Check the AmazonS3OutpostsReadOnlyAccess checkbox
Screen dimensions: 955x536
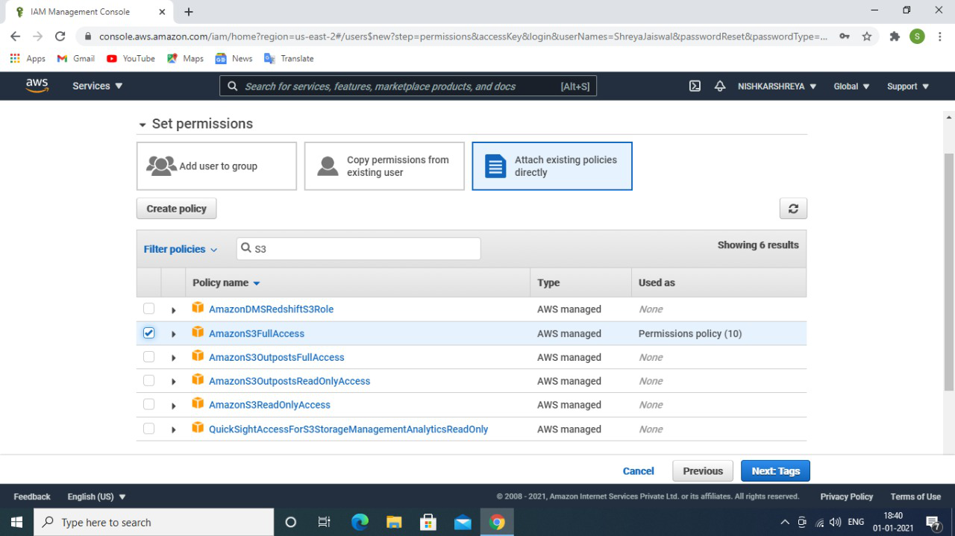[148, 381]
